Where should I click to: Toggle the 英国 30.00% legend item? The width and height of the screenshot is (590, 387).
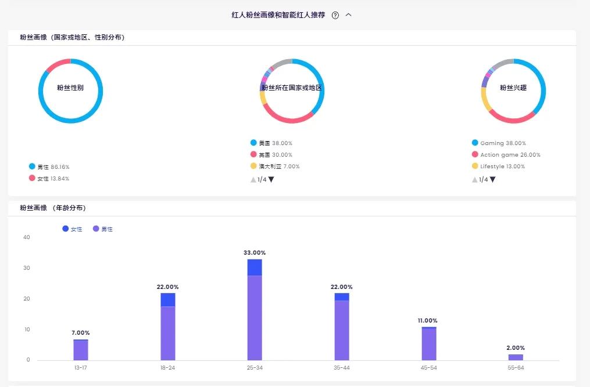pos(271,154)
